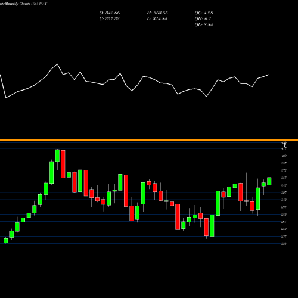
Task: Click the open price 'O: 342.66'
Action: (x=110, y=13)
